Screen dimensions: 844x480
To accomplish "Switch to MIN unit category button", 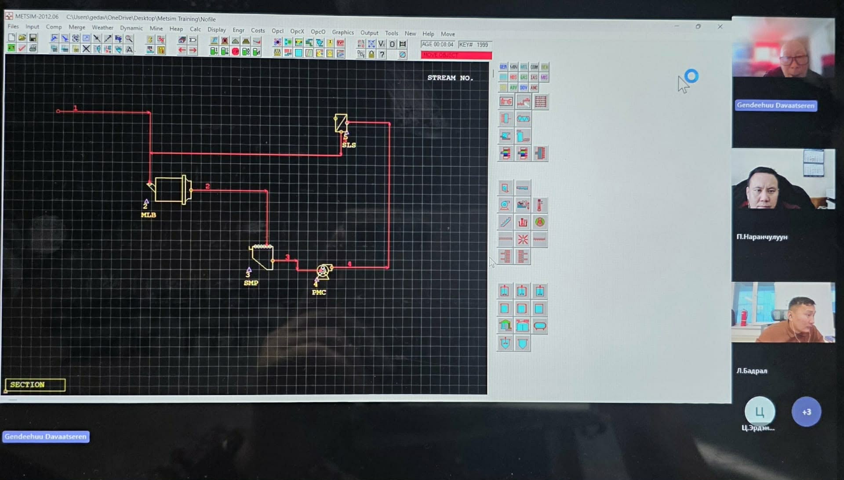I will point(513,67).
